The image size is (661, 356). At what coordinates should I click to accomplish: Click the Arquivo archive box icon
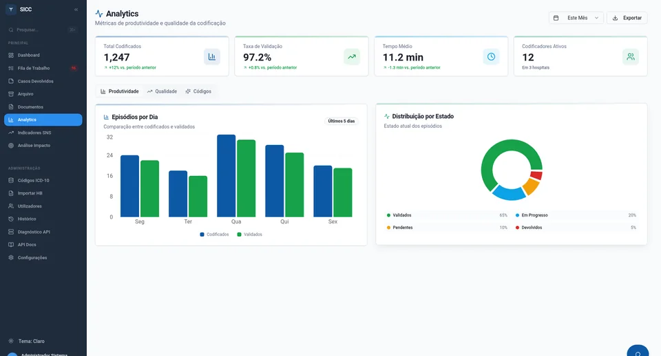point(11,94)
